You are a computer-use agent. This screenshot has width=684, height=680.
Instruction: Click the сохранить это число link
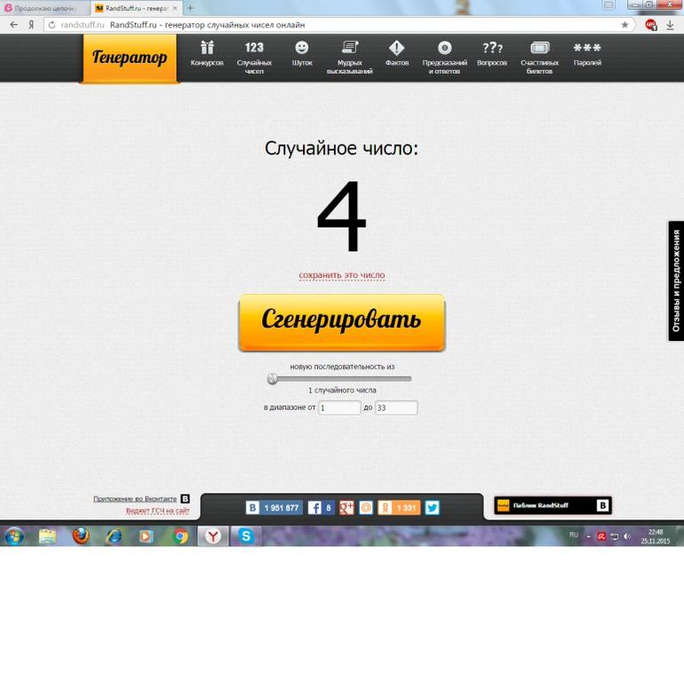tap(342, 275)
